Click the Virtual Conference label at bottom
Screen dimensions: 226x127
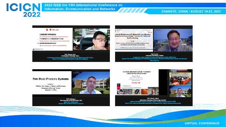click(x=202, y=123)
